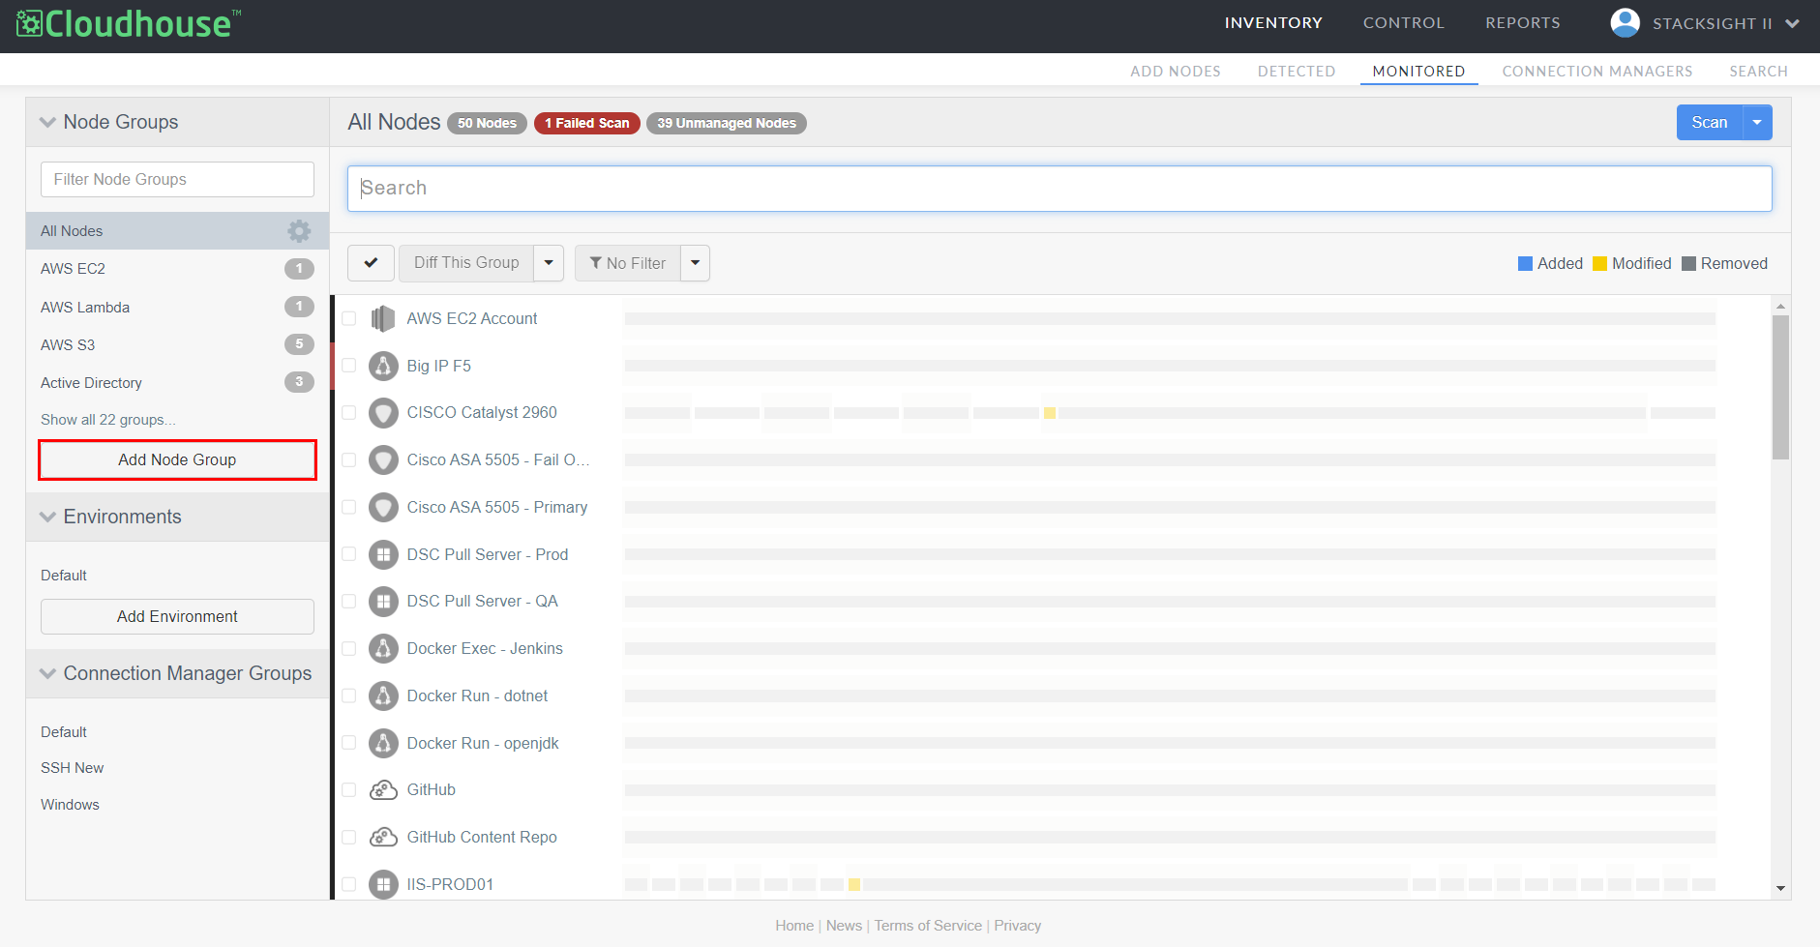Click Docker Run openjdk node icon
The width and height of the screenshot is (1820, 947).
tap(383, 743)
